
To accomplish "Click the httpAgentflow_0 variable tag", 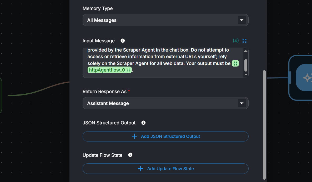I will pos(110,70).
